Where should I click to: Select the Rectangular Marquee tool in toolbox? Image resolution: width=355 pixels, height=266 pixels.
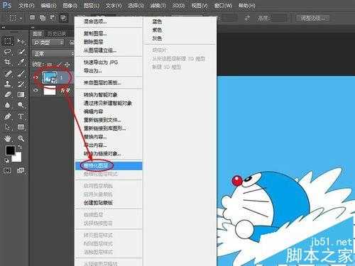click(8, 41)
